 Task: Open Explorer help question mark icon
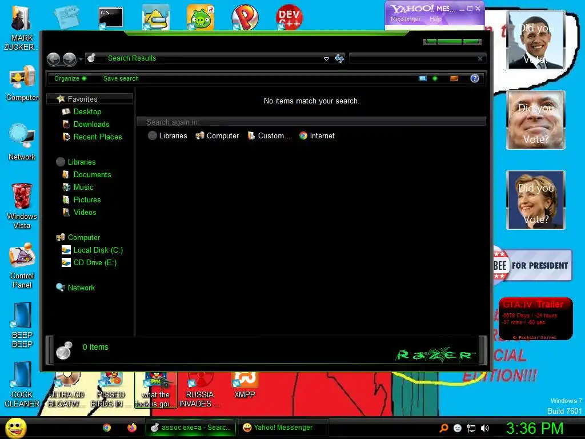pos(475,78)
